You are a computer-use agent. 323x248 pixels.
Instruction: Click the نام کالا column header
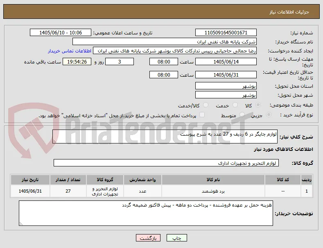213,180
